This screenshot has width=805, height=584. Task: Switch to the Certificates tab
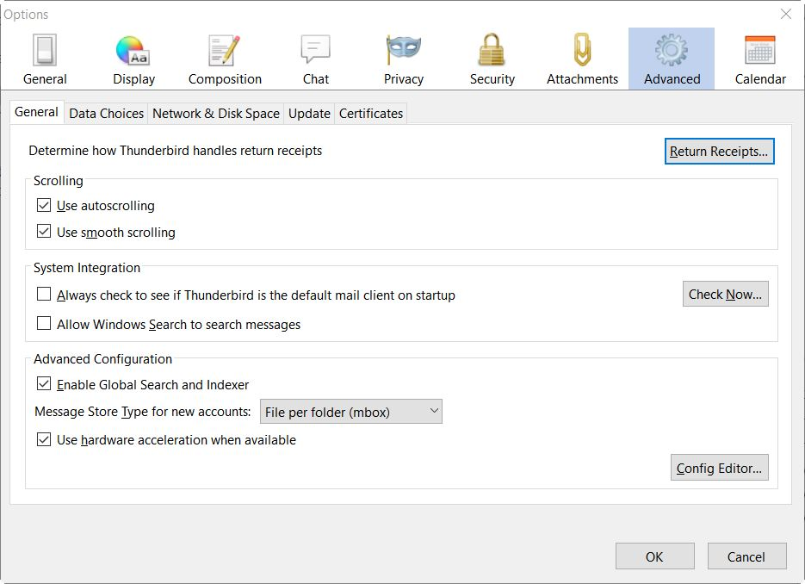click(x=371, y=114)
